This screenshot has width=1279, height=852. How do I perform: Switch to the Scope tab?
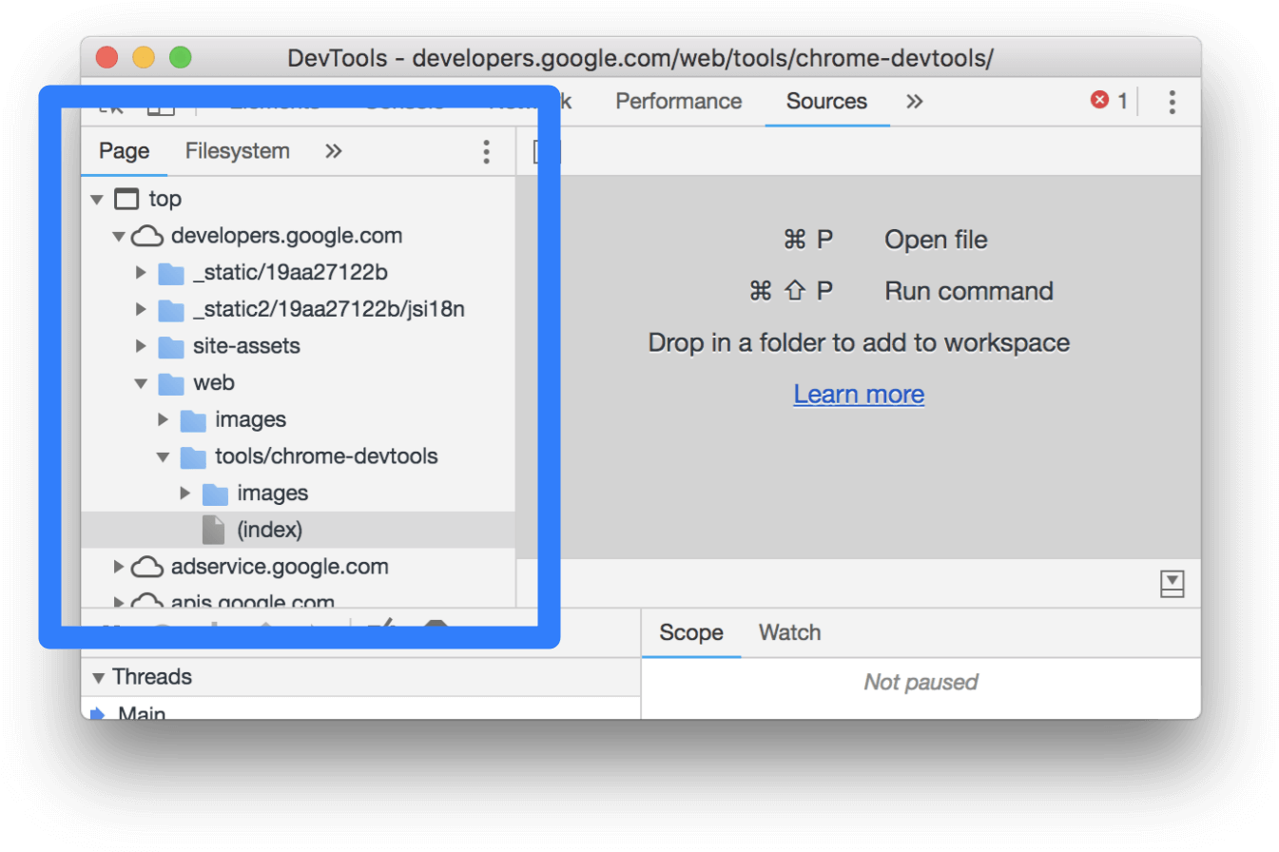pyautogui.click(x=691, y=632)
